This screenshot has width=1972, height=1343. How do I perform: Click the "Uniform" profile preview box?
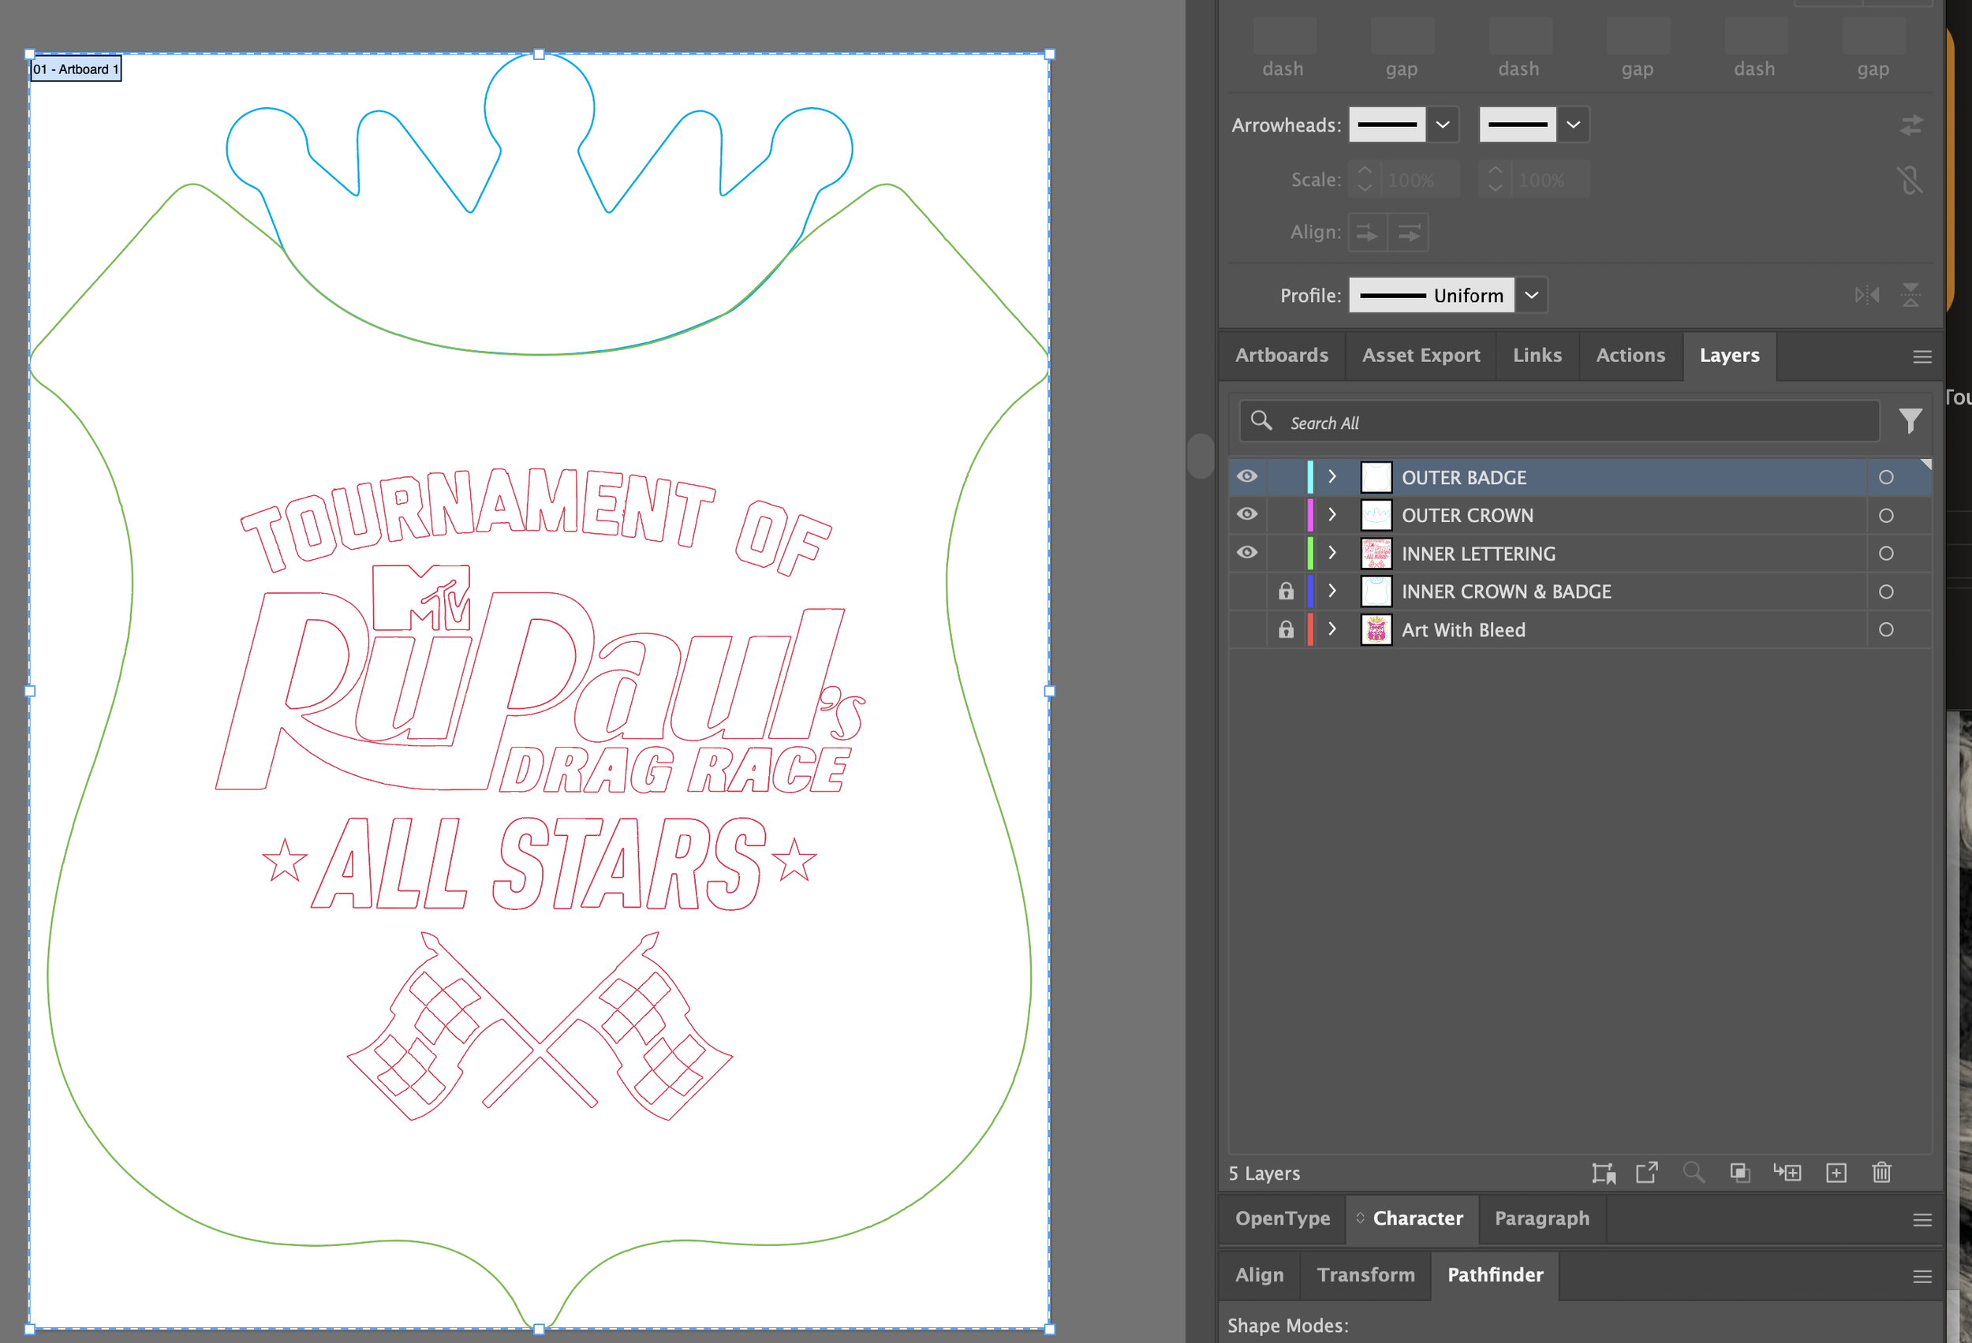pyautogui.click(x=1432, y=295)
